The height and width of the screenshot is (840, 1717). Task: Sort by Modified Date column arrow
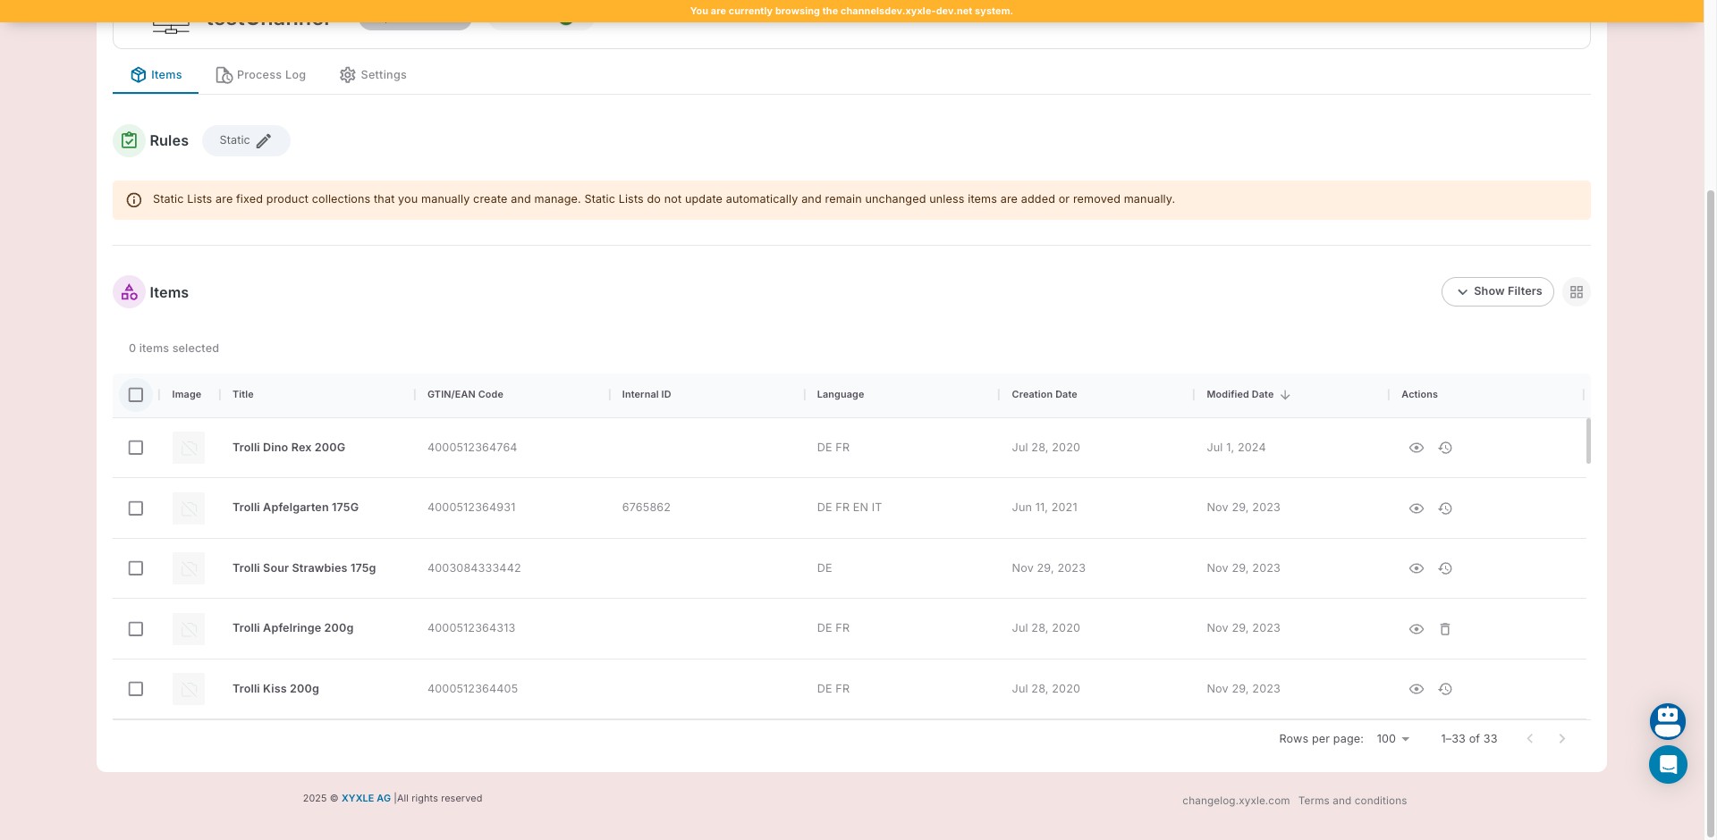tap(1285, 395)
